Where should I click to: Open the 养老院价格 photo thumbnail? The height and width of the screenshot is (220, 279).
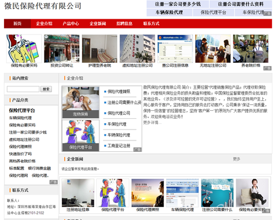251,49
